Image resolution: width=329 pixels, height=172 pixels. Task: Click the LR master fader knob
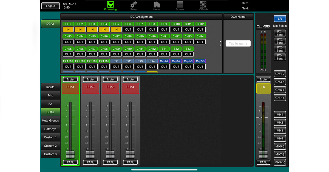coord(263,154)
